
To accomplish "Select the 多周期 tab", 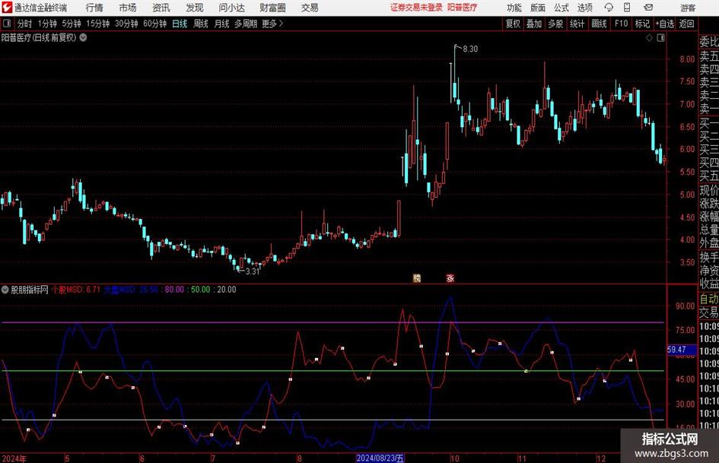I will (246, 24).
